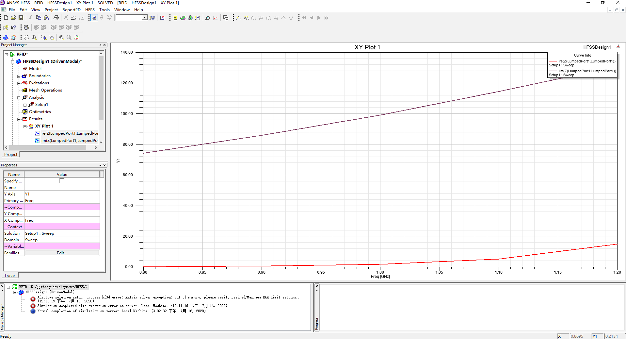Click the red Q icon in toolbar
The height and width of the screenshot is (339, 626).
point(162,18)
